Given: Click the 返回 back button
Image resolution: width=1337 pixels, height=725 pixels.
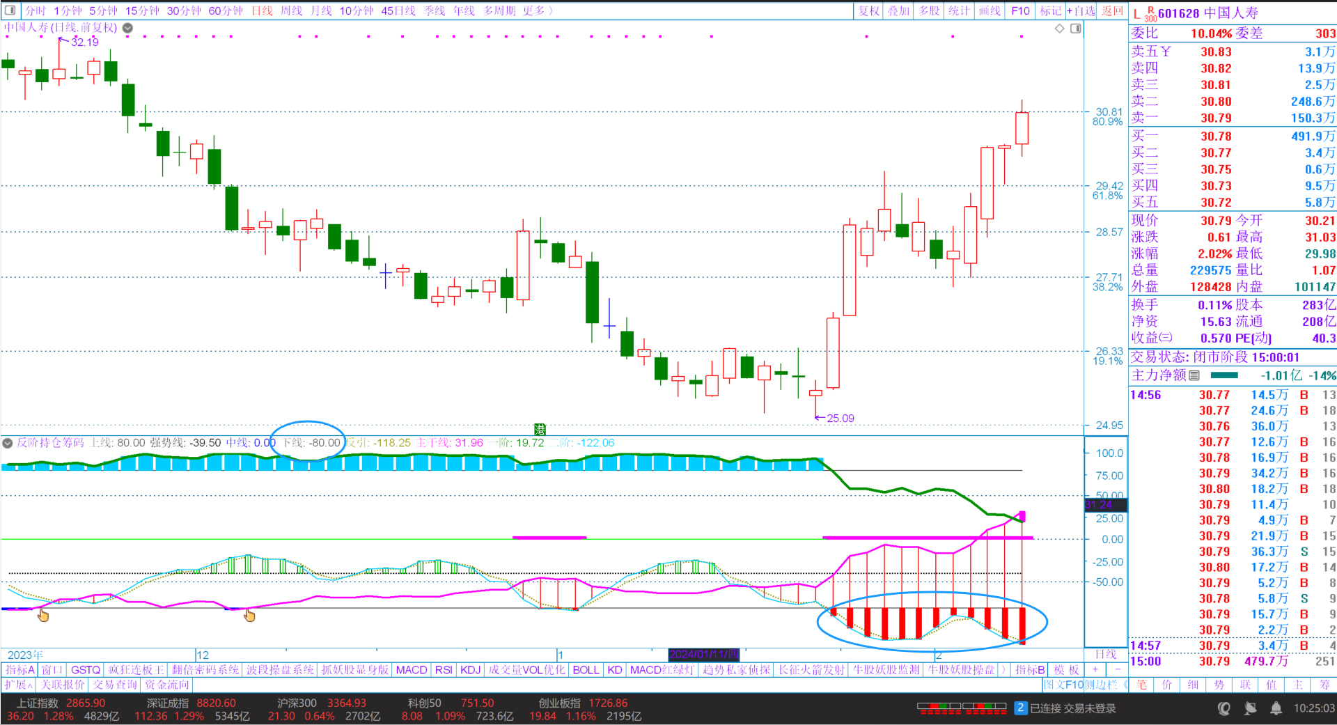Looking at the screenshot, I should (1112, 10).
